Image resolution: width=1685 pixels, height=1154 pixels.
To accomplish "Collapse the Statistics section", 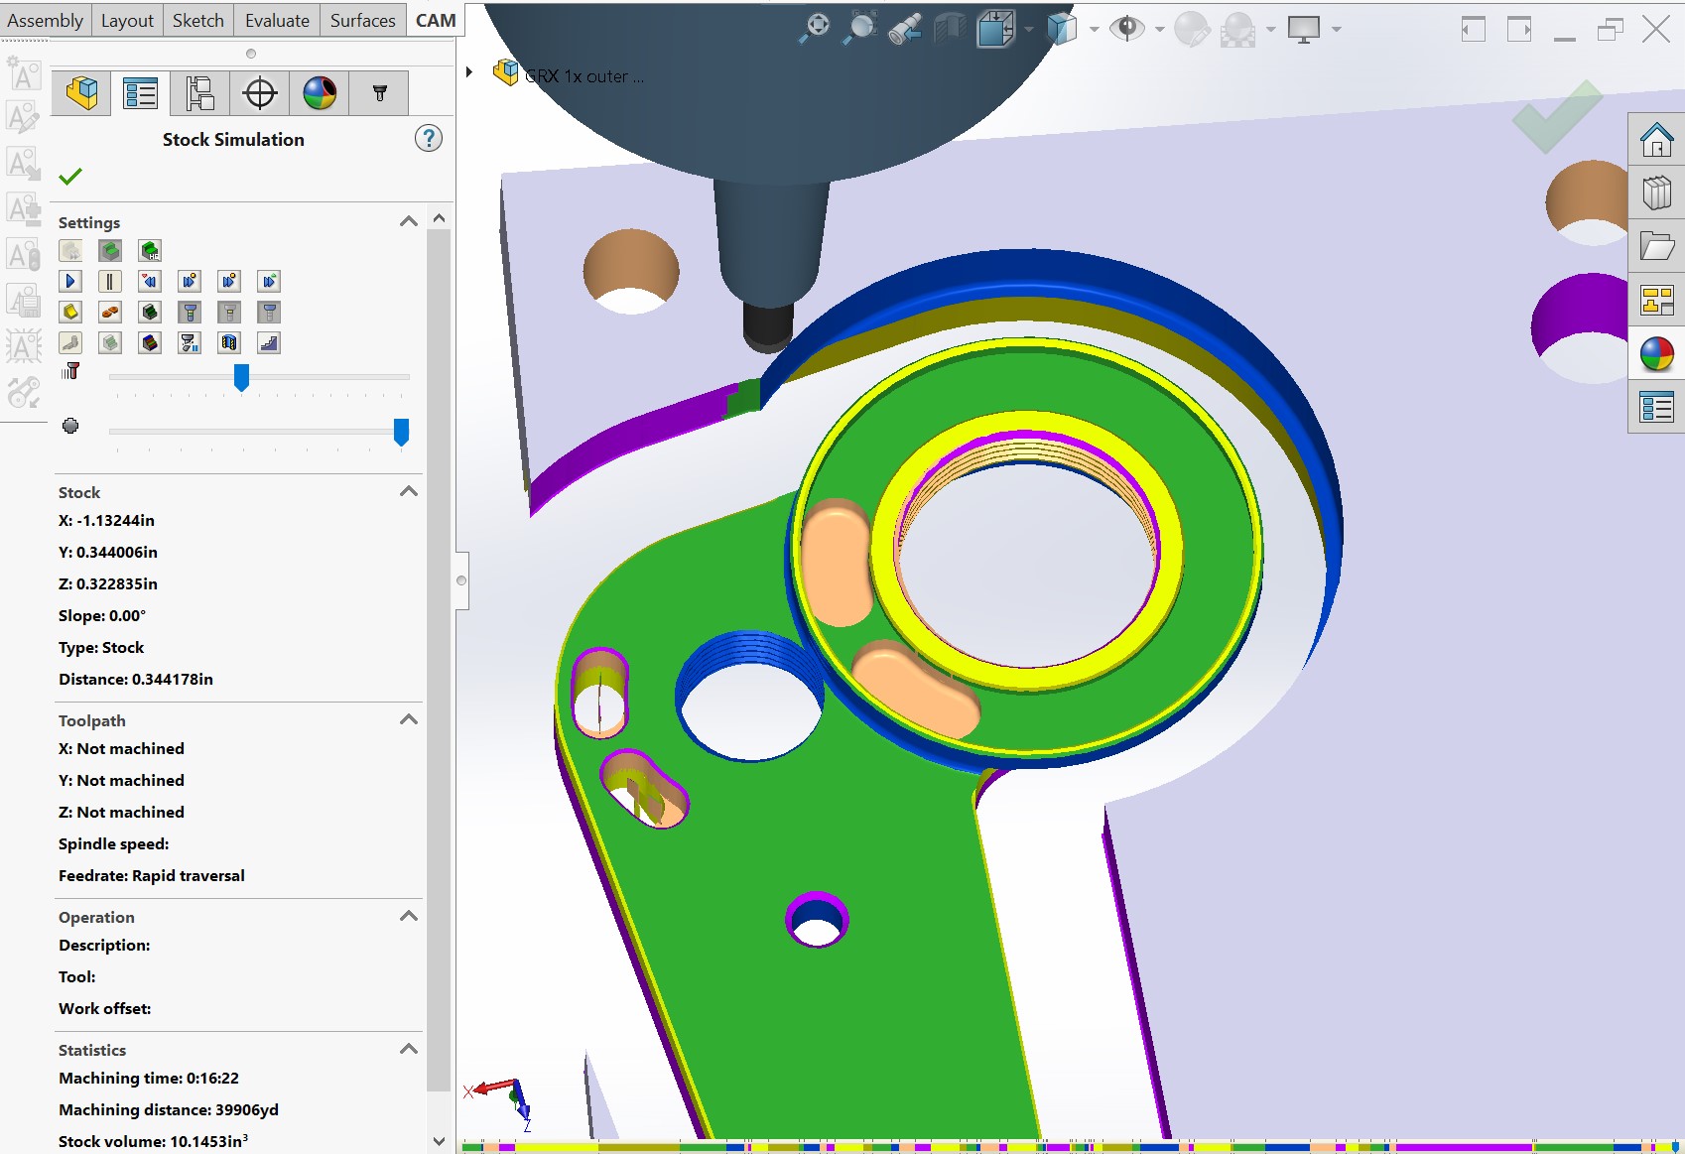I will coord(408,1050).
